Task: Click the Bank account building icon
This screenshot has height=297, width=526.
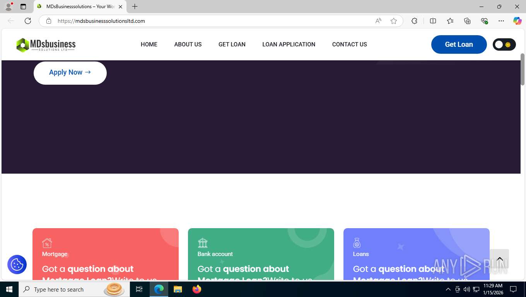Action: point(203,243)
